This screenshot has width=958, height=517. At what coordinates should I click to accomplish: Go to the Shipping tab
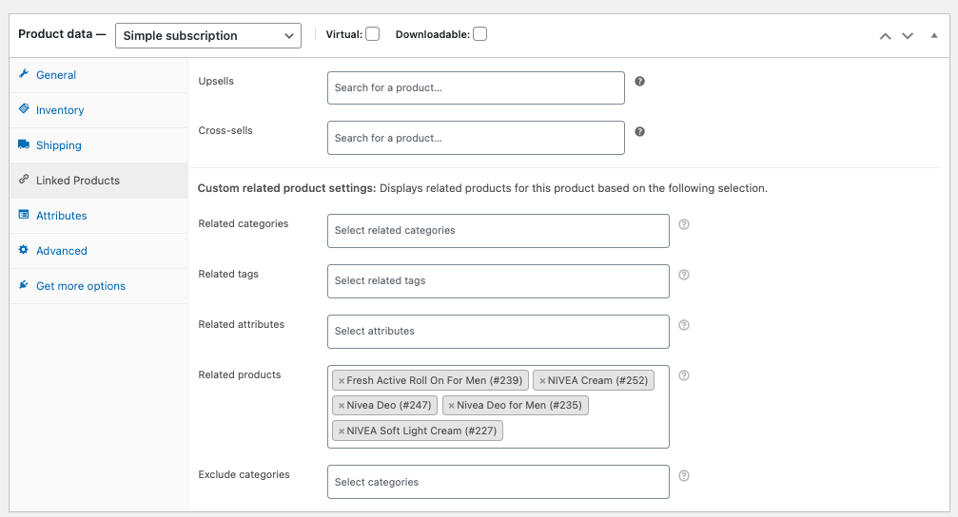click(58, 145)
